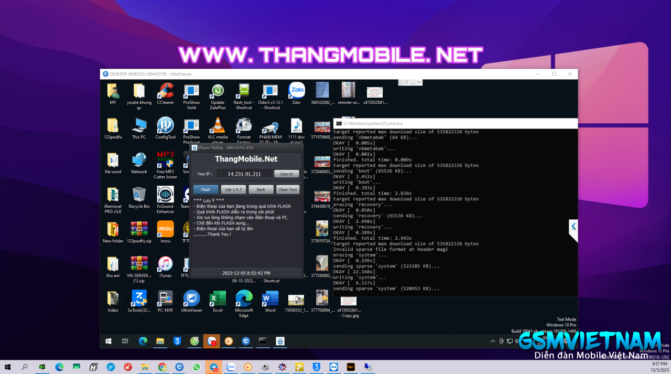Select the thu am folder icon
The width and height of the screenshot is (671, 374).
click(113, 267)
